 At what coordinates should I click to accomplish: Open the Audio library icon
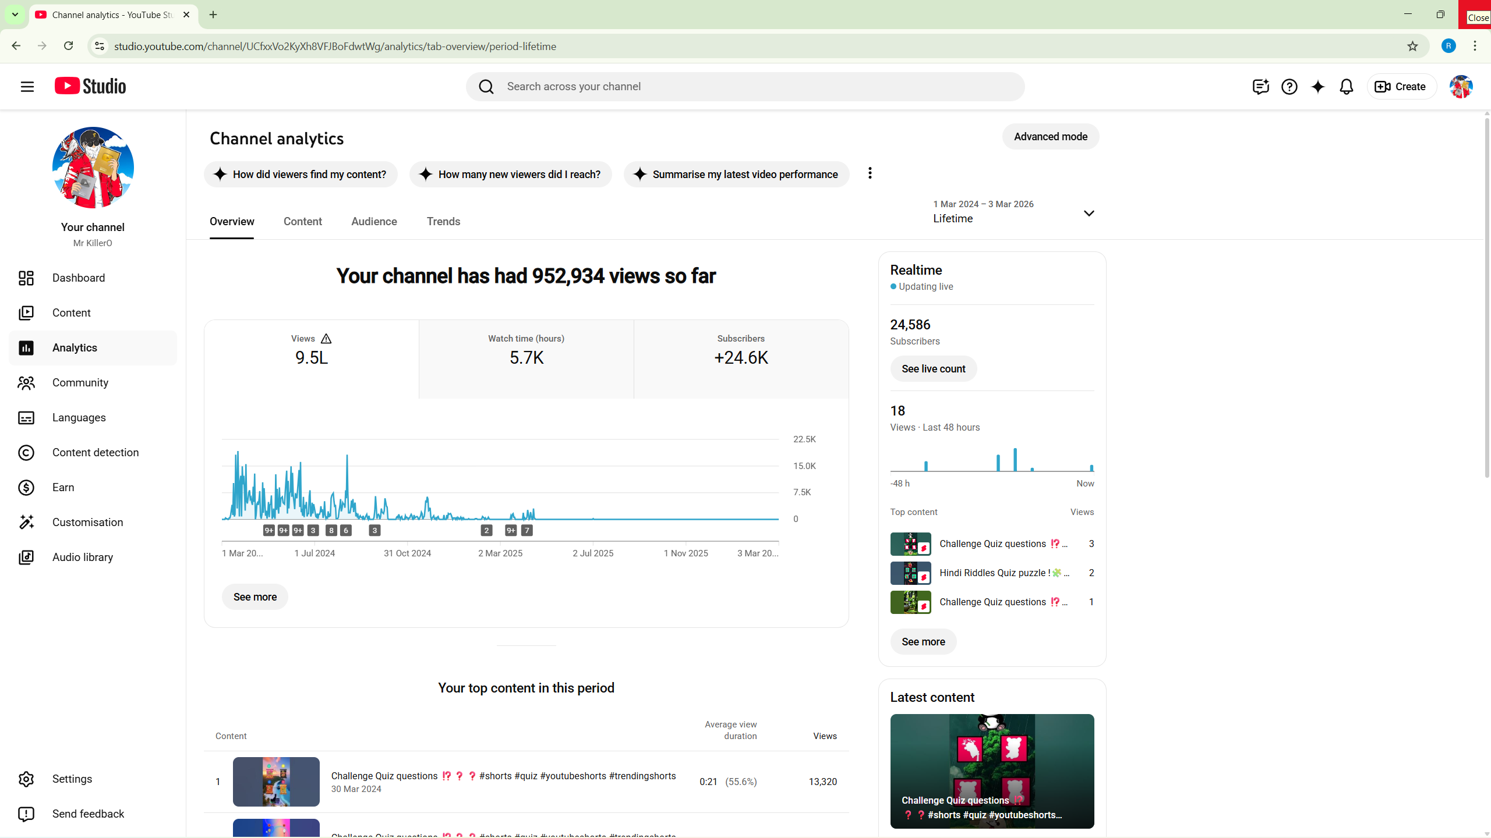(26, 558)
